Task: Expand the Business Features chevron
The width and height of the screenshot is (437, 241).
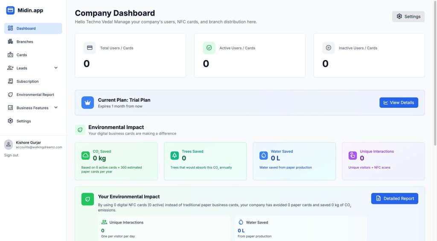Action: pyautogui.click(x=56, y=108)
